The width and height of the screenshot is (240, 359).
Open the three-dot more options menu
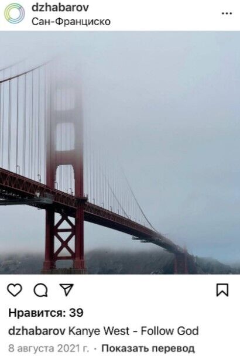pos(227,13)
